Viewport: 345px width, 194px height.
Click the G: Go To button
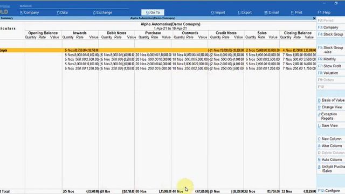point(153,12)
